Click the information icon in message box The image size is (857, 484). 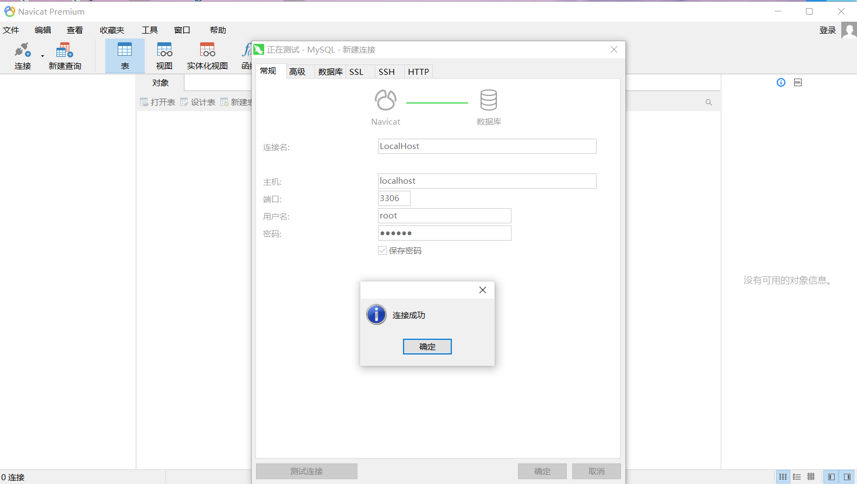(376, 314)
